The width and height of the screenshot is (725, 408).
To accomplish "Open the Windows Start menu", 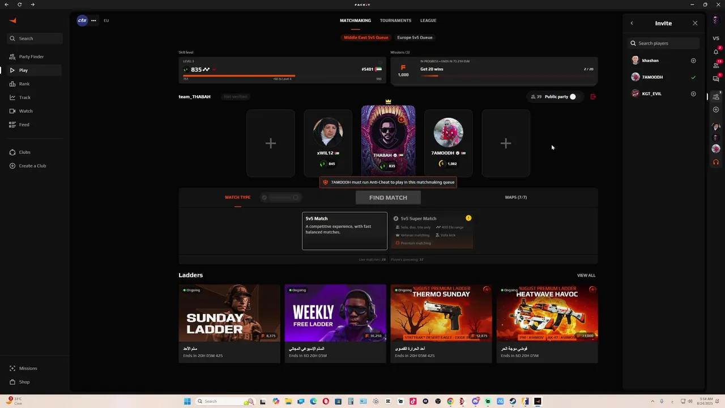I will 187,401.
